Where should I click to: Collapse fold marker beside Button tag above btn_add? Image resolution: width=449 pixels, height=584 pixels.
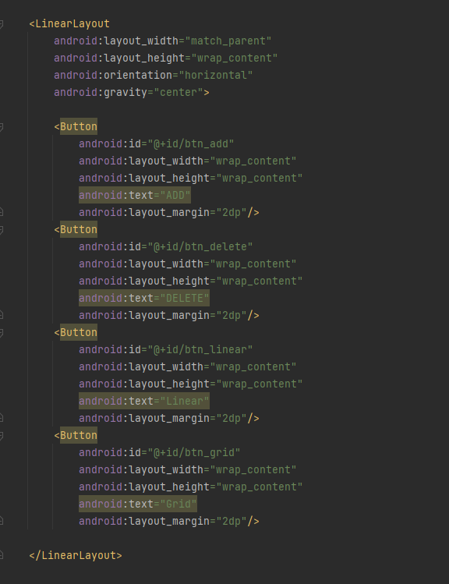tap(1, 127)
